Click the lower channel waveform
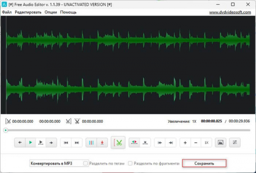This screenshot has height=173, width=256. click(x=128, y=89)
